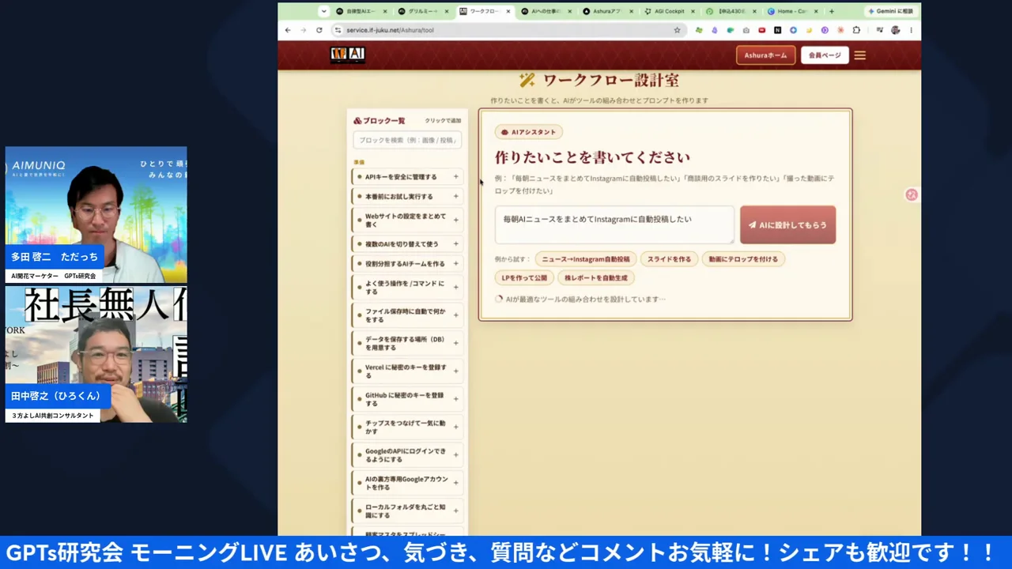This screenshot has height=569, width=1012.
Task: Select the 'ニュース→Instagram自動投稿' example chip
Action: pyautogui.click(x=586, y=259)
